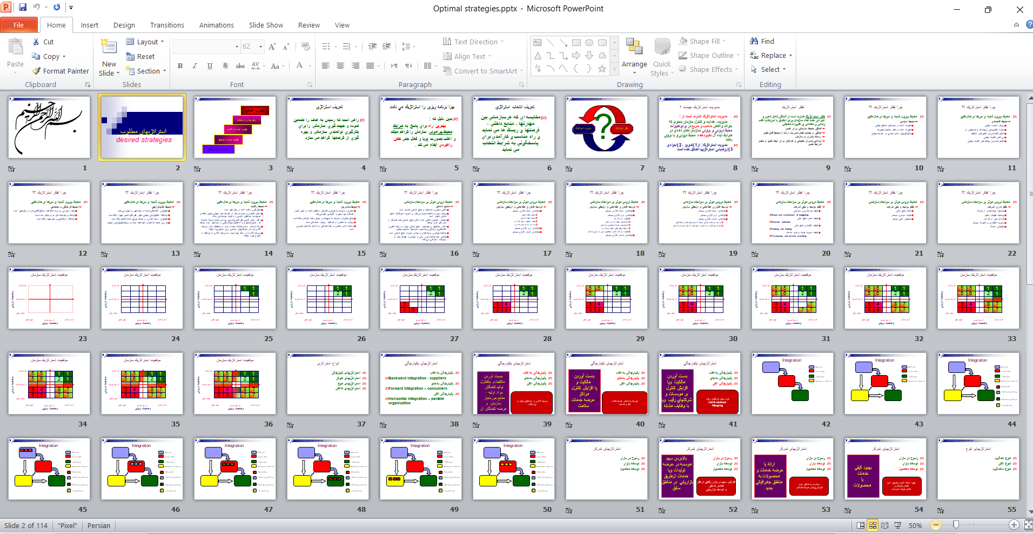Open the Layout dropdown
The image size is (1033, 534).
[145, 42]
